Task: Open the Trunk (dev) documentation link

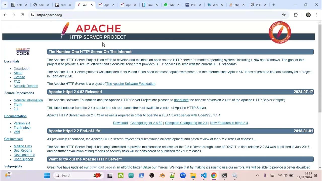Action: (x=22, y=127)
